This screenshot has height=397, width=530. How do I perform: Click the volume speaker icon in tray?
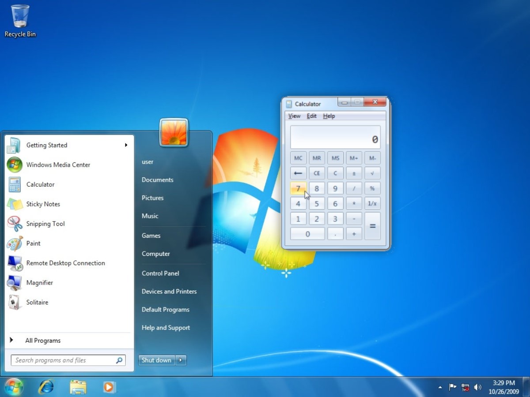[477, 387]
